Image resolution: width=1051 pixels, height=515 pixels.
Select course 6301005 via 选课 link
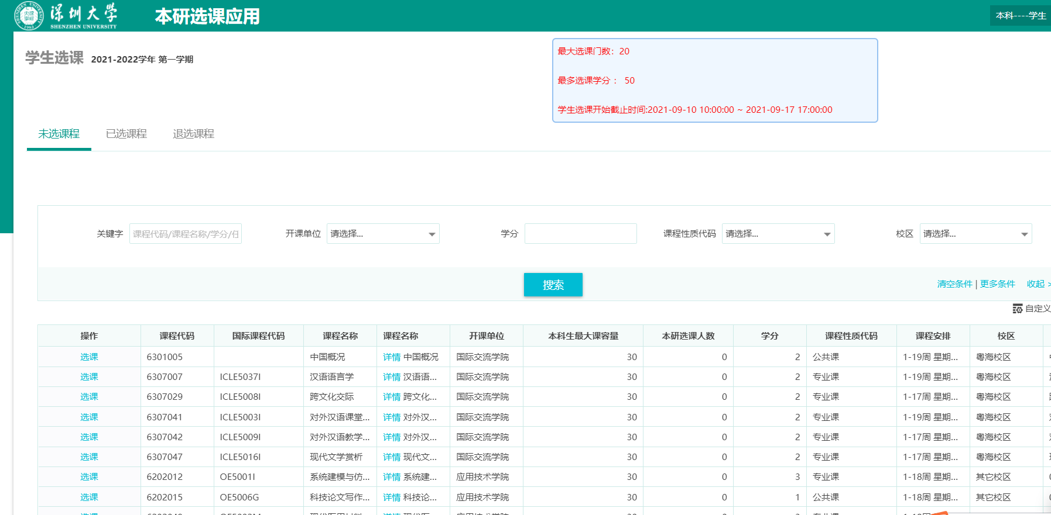point(89,357)
